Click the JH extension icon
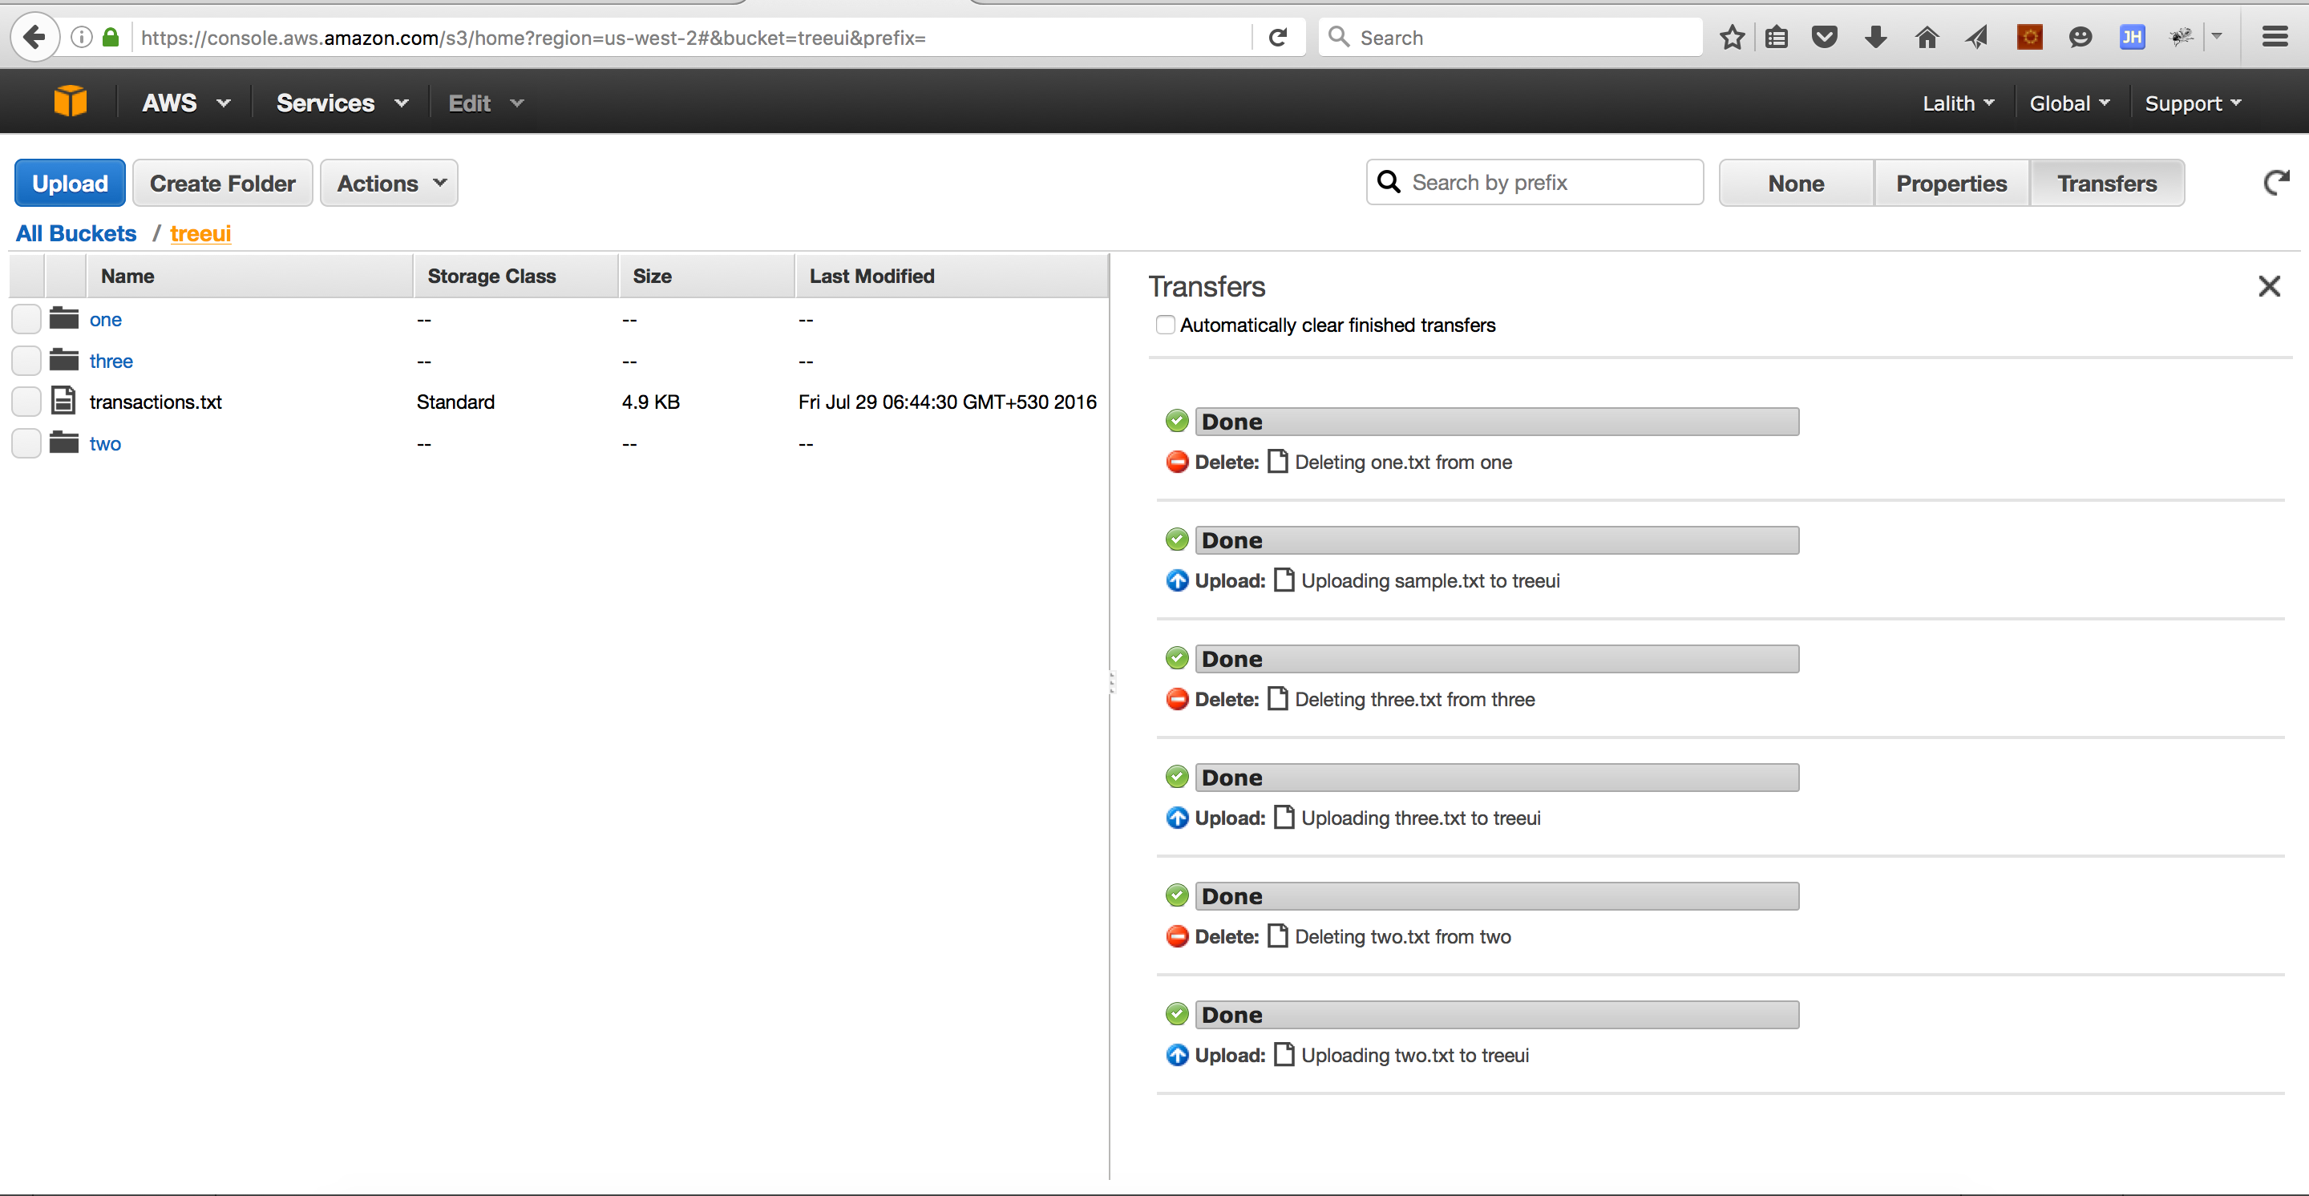Viewport: 2309px width, 1196px height. [x=2131, y=38]
